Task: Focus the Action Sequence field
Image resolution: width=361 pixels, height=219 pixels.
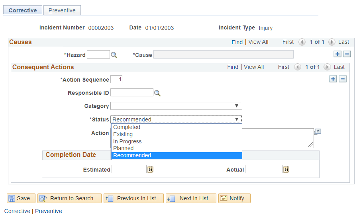Action: 116,79
